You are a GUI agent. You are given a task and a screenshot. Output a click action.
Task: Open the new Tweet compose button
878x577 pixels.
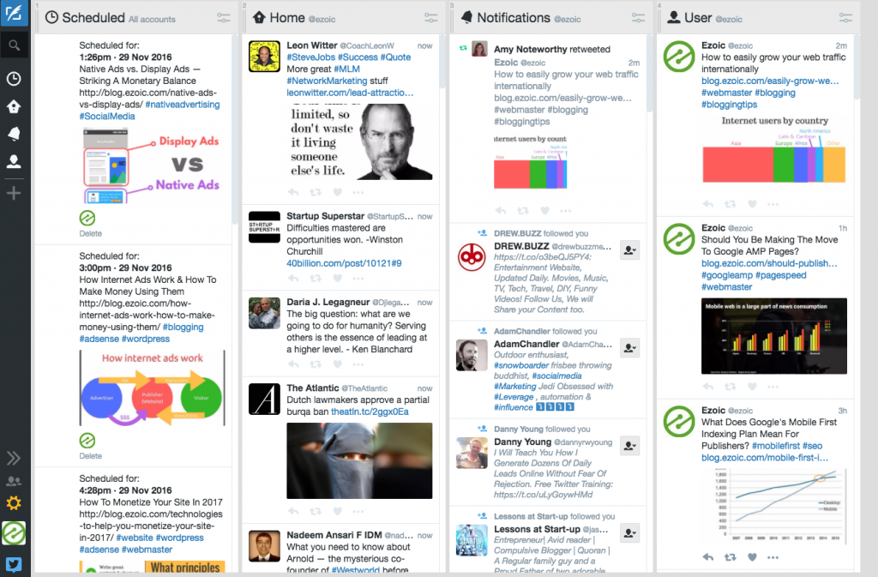tap(14, 13)
